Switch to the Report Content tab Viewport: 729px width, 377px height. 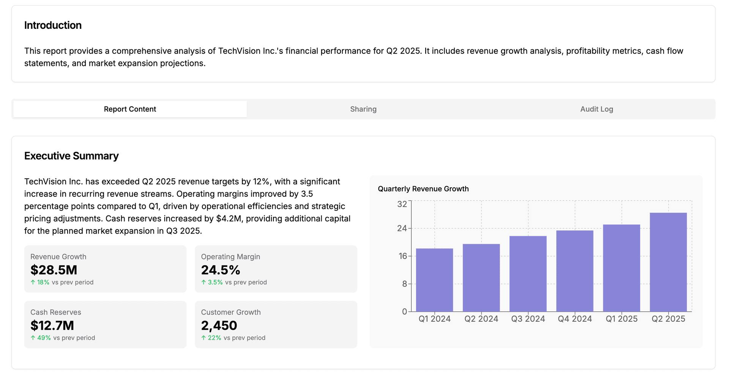click(130, 109)
